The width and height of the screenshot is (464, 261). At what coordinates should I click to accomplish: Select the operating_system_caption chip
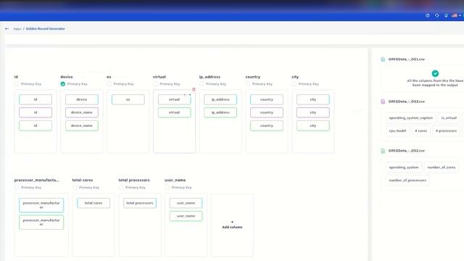(411, 117)
